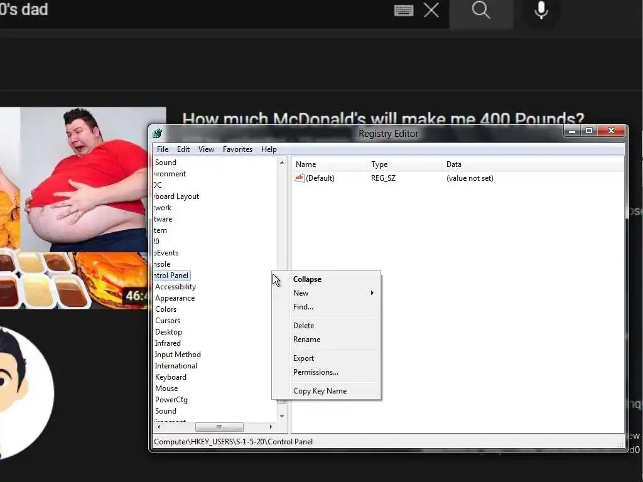Select the Control Panel tree key

171,276
